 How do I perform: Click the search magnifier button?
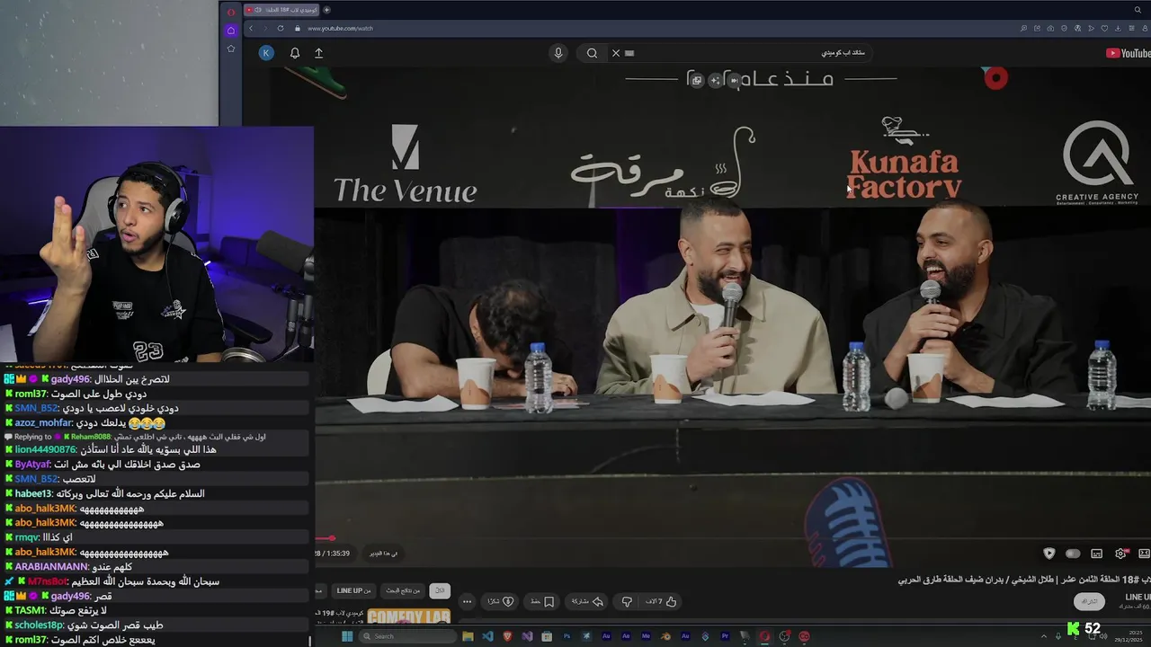click(592, 53)
